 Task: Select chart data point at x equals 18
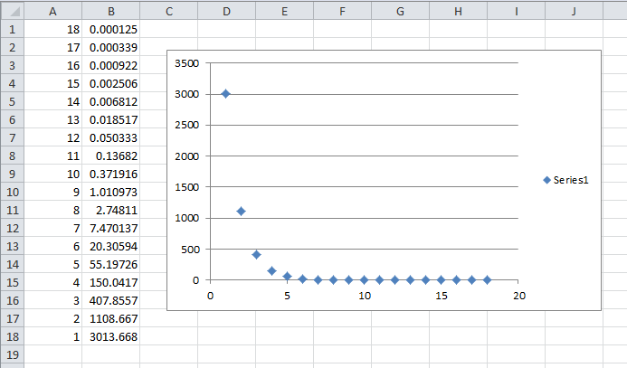[x=487, y=280]
